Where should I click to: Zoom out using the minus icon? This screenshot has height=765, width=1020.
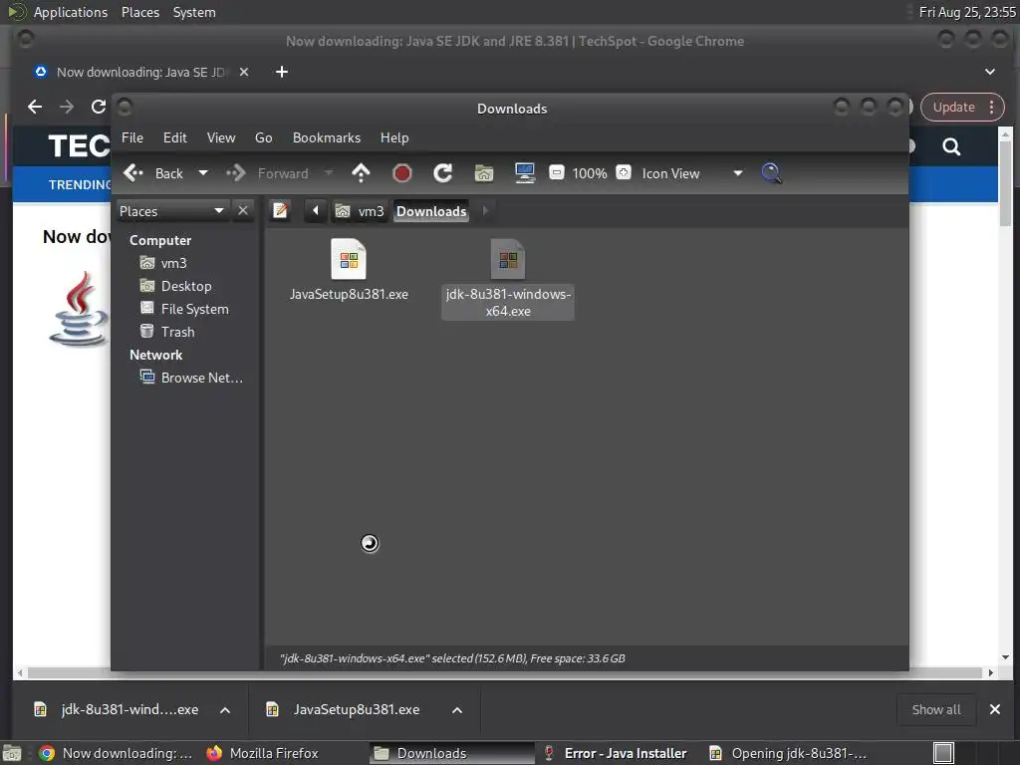pyautogui.click(x=557, y=172)
